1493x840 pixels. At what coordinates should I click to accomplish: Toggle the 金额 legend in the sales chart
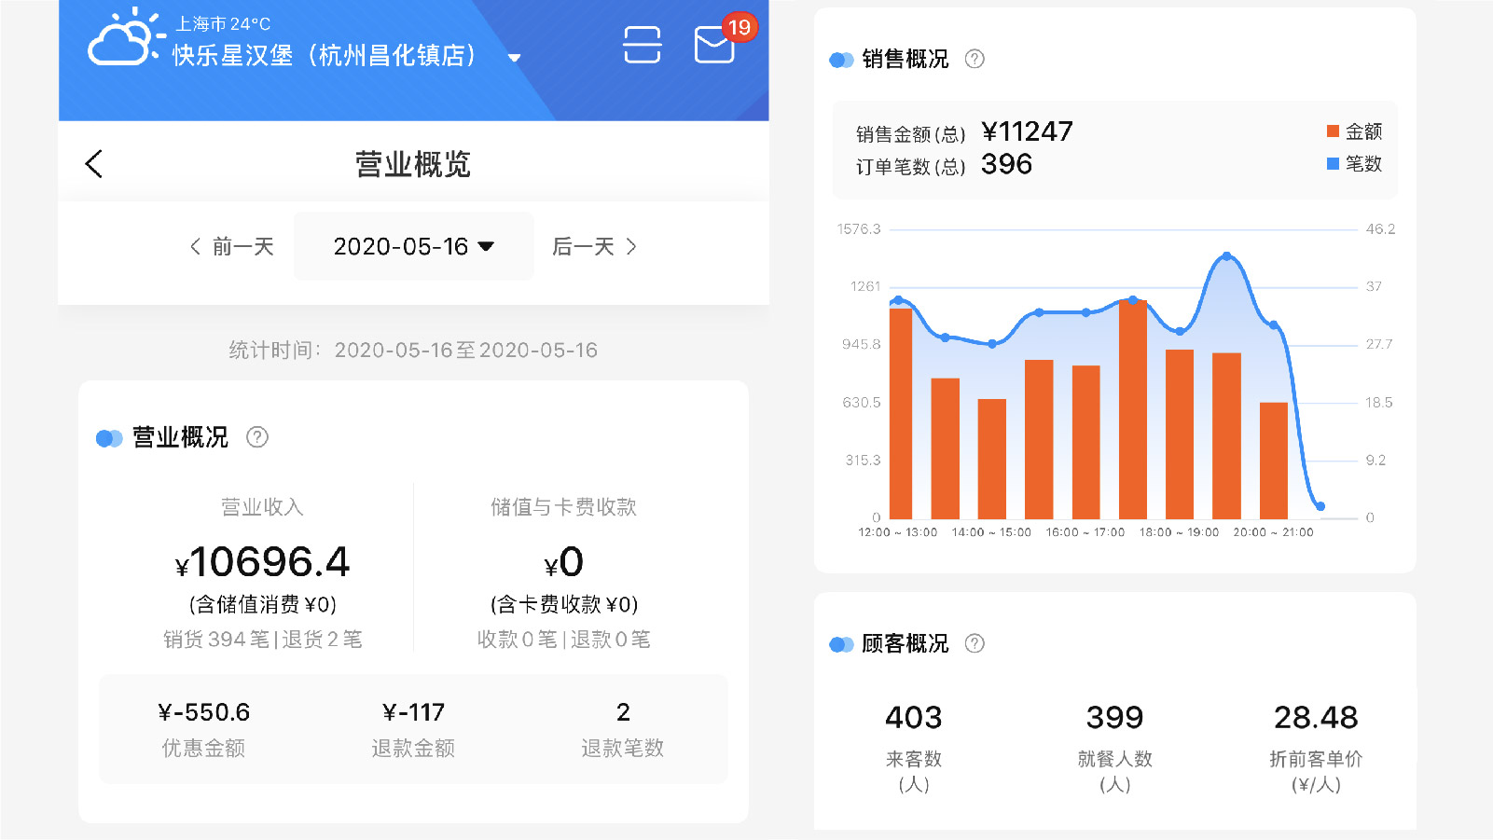[1354, 131]
